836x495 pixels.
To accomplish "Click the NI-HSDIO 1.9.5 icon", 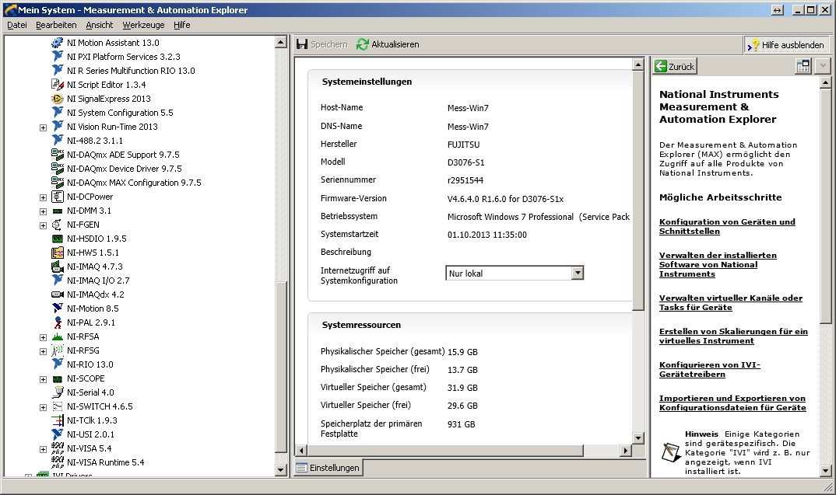I will tap(57, 239).
